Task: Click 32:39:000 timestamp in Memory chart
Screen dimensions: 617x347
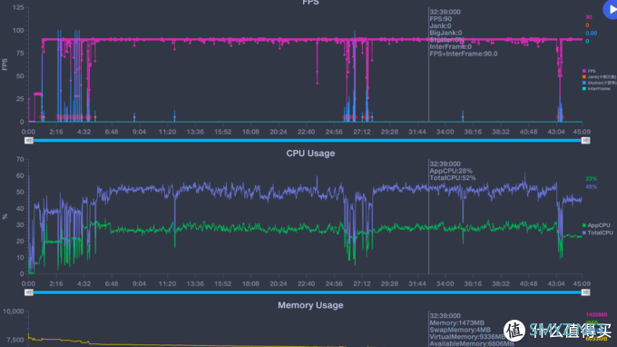Action: coord(445,316)
